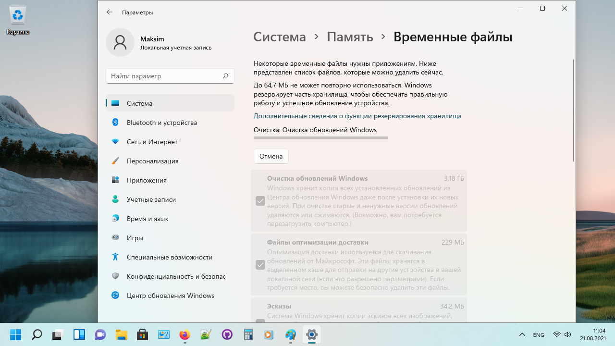Open Персонализация settings
Viewport: 615px width, 346px height.
coord(170,161)
